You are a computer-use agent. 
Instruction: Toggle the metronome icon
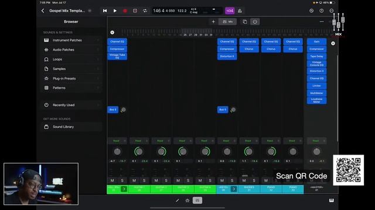(x=240, y=10)
